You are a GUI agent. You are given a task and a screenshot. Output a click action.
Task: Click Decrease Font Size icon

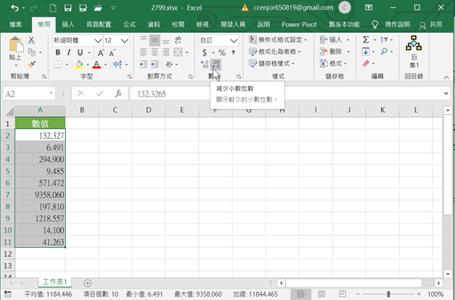pos(112,52)
